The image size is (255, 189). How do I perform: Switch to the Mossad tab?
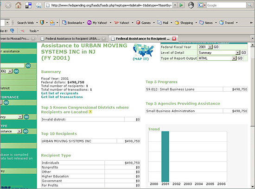15,38
